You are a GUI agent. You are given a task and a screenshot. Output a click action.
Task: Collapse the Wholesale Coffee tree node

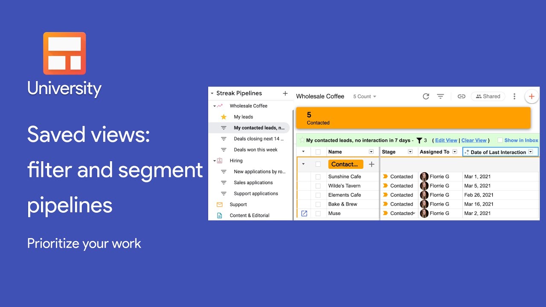coord(214,106)
